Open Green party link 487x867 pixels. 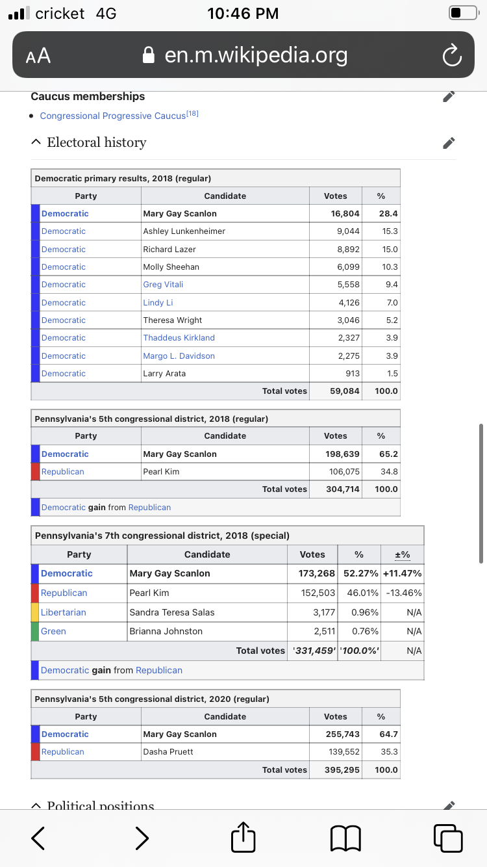pos(53,631)
